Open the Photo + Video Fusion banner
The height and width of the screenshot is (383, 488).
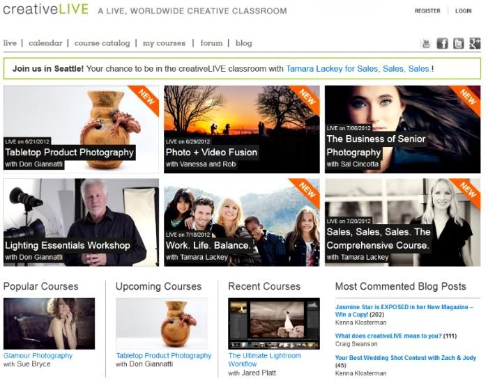242,130
